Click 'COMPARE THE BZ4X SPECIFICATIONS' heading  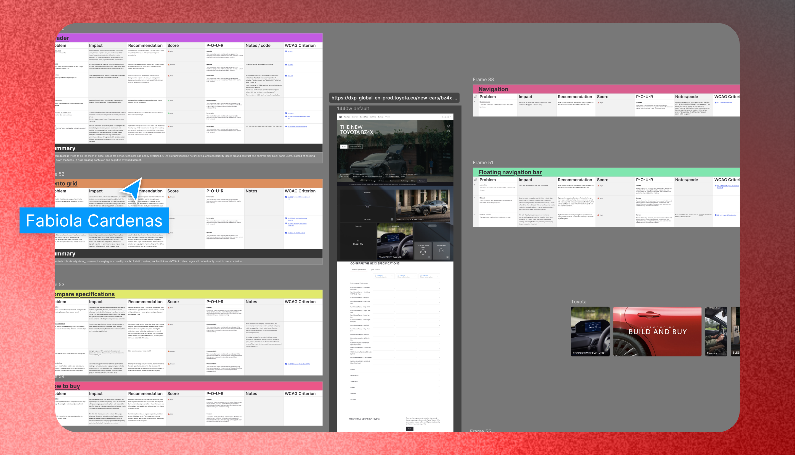(375, 263)
